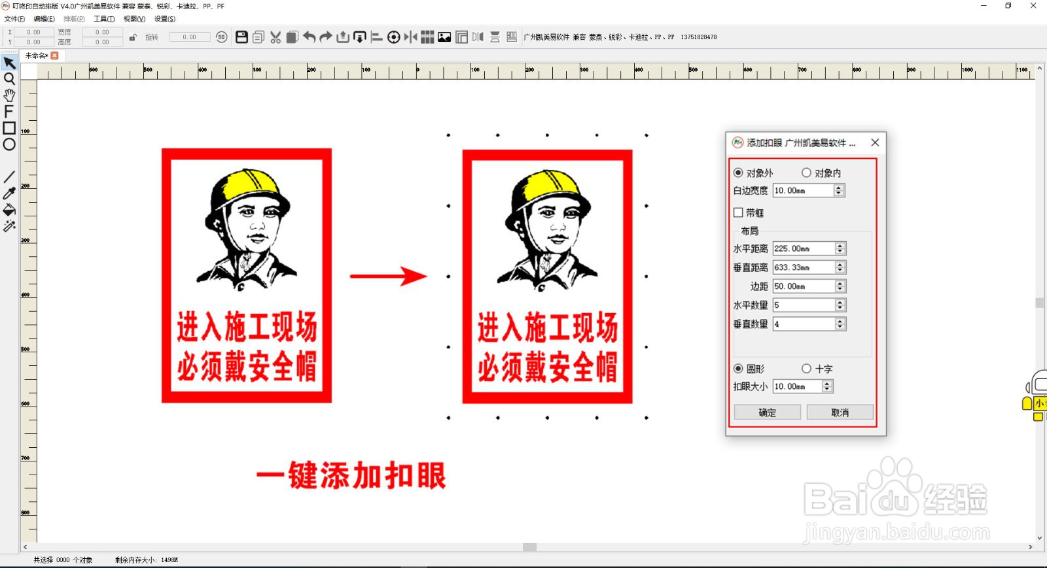Image resolution: width=1047 pixels, height=568 pixels.
Task: Click the 90 degree rotate icon
Action: tap(222, 37)
